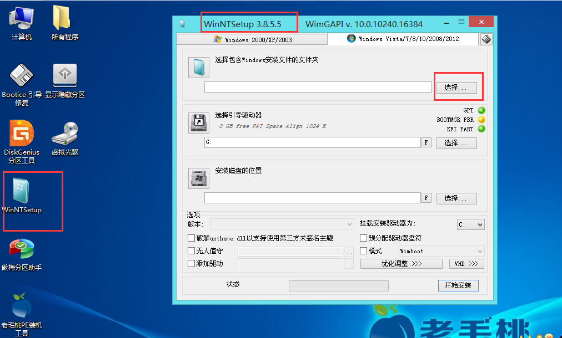Enable 破解uxtheme.dll third-party theme checkbox
Image resolution: width=562 pixels, height=338 pixels.
click(x=192, y=238)
